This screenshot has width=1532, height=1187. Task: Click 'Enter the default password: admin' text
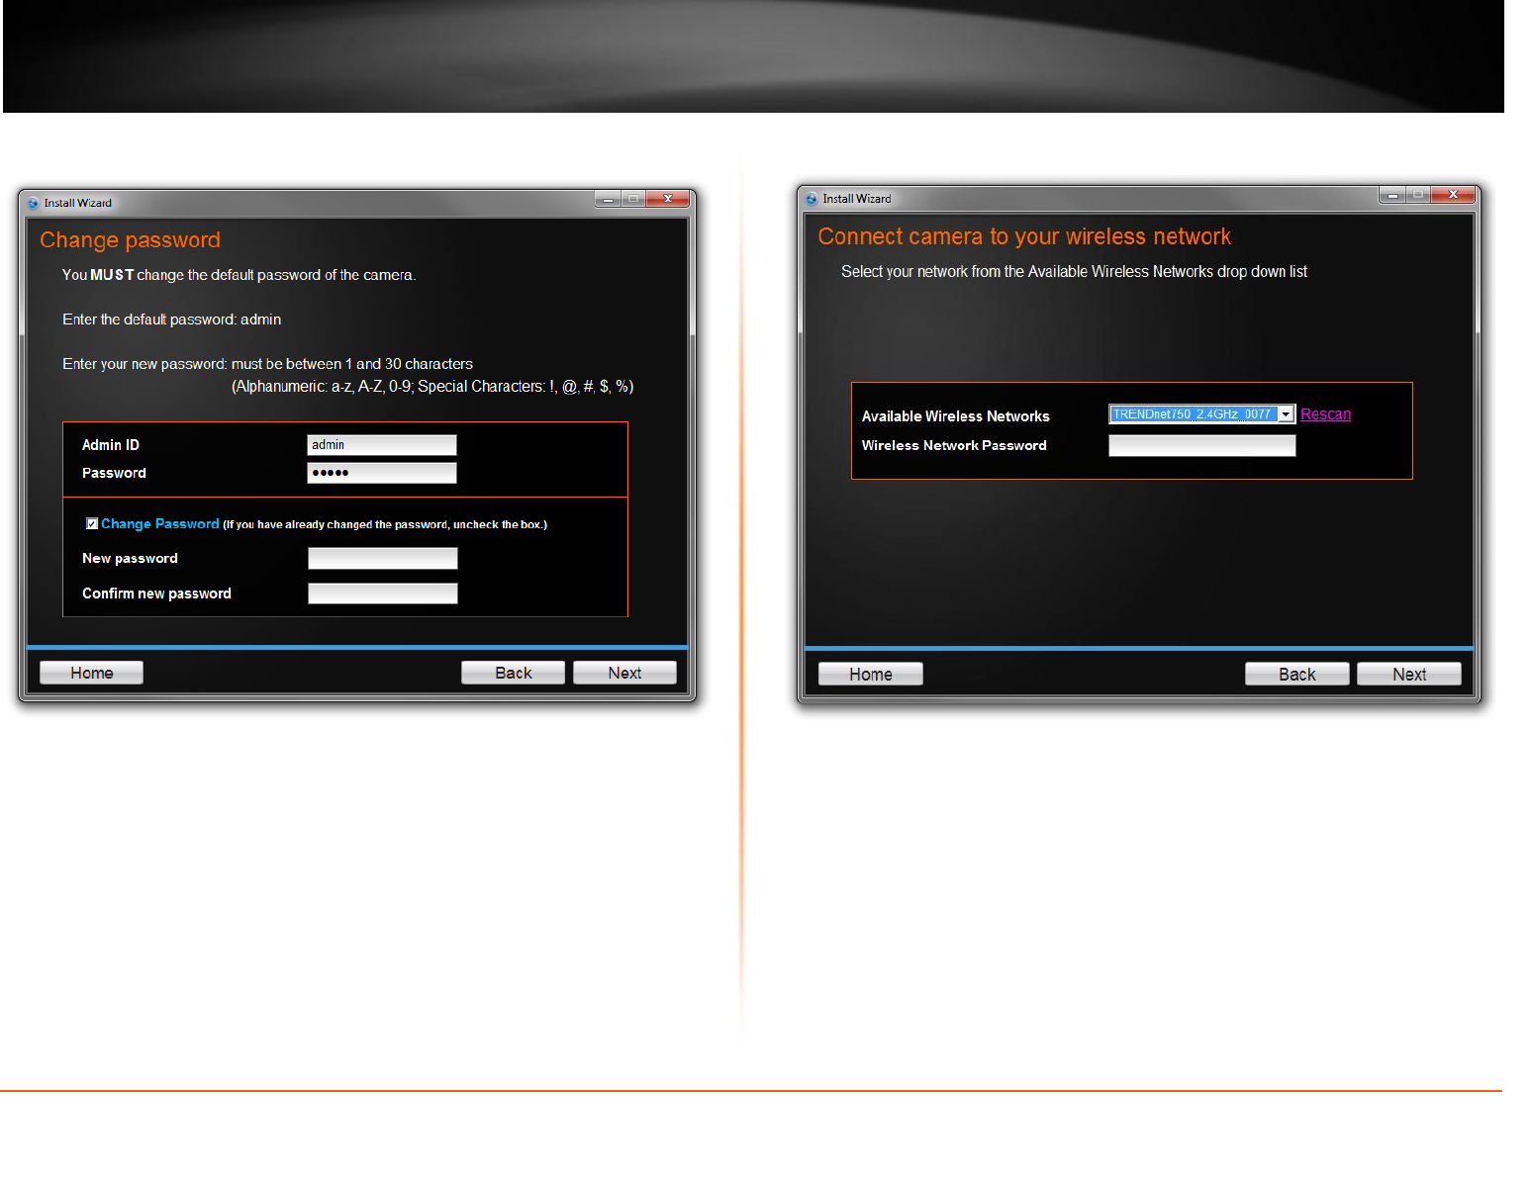point(171,320)
